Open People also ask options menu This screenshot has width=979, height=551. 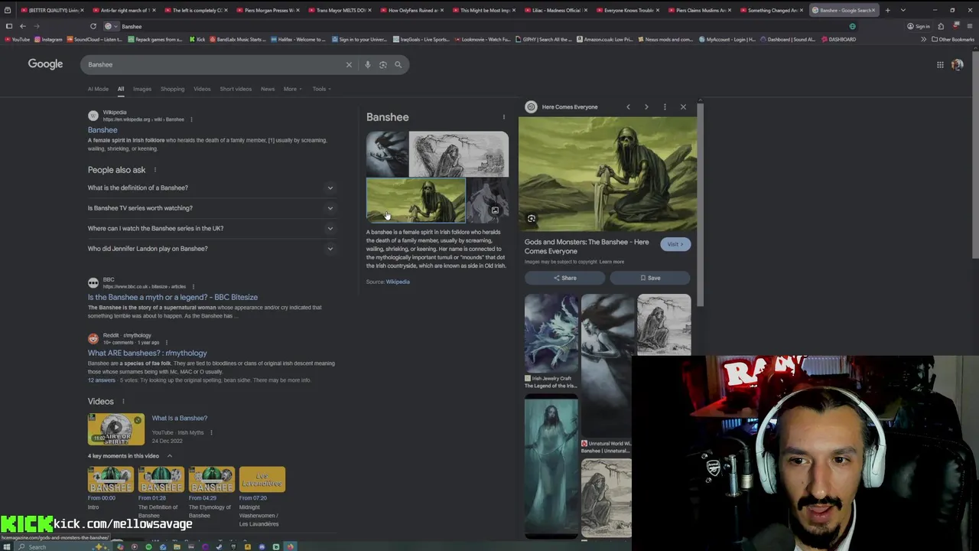pyautogui.click(x=154, y=170)
